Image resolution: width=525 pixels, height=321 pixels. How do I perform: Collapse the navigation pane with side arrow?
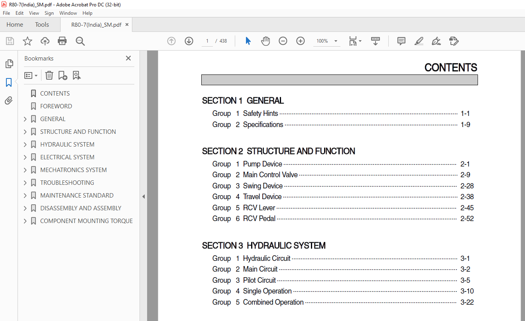click(144, 196)
